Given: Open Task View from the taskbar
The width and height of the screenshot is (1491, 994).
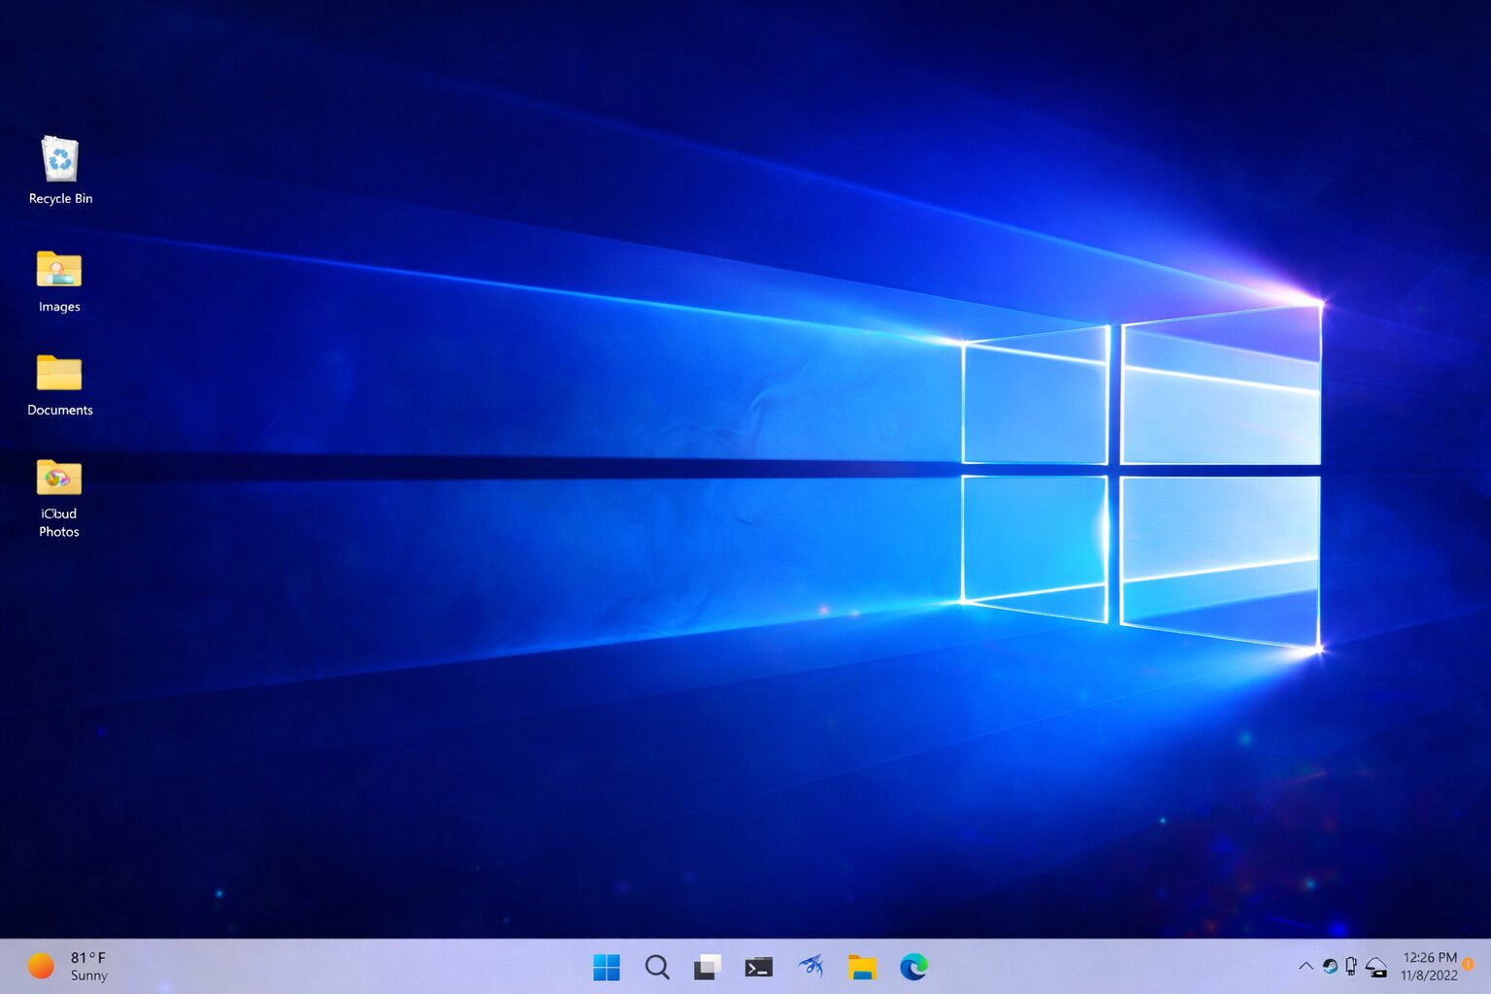Looking at the screenshot, I should 708,967.
